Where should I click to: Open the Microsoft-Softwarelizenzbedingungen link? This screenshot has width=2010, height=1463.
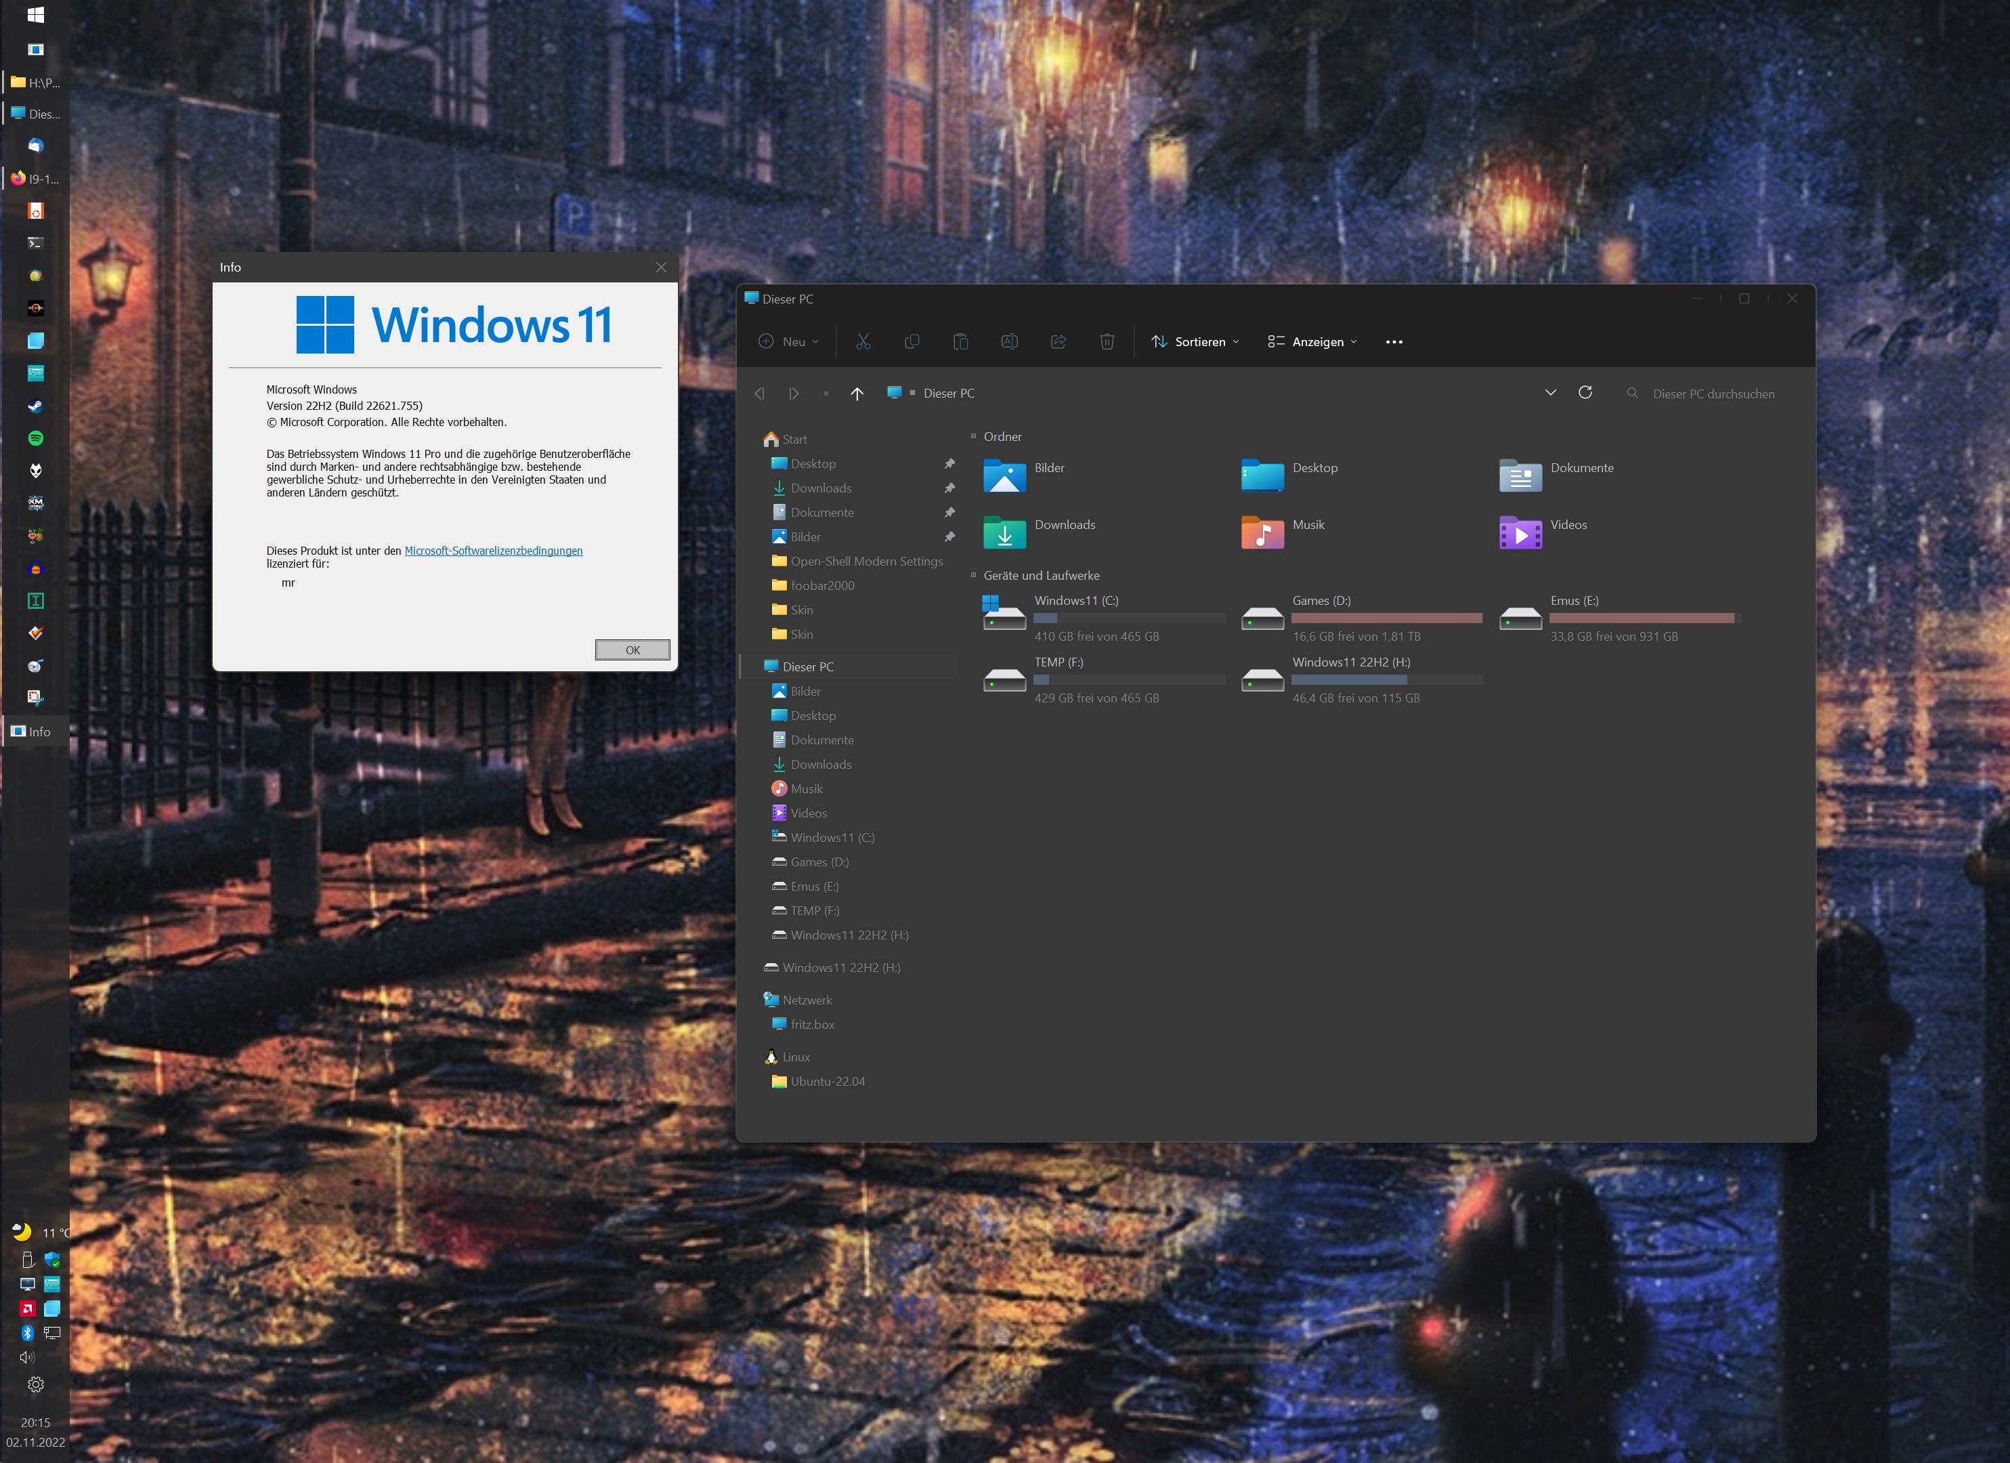(x=494, y=551)
